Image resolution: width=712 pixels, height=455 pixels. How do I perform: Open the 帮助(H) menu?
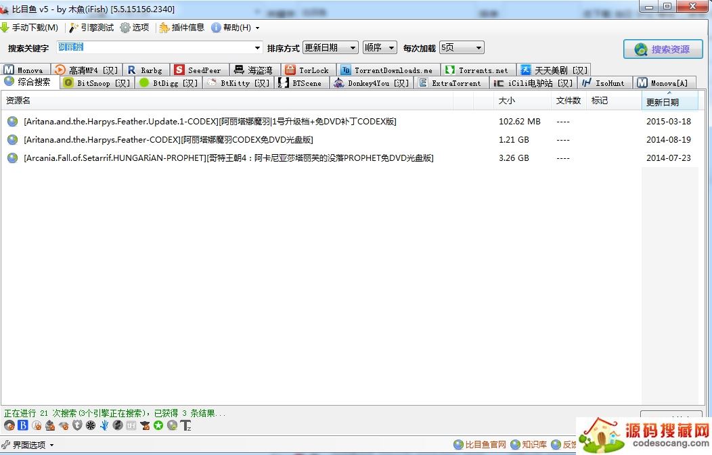point(231,28)
